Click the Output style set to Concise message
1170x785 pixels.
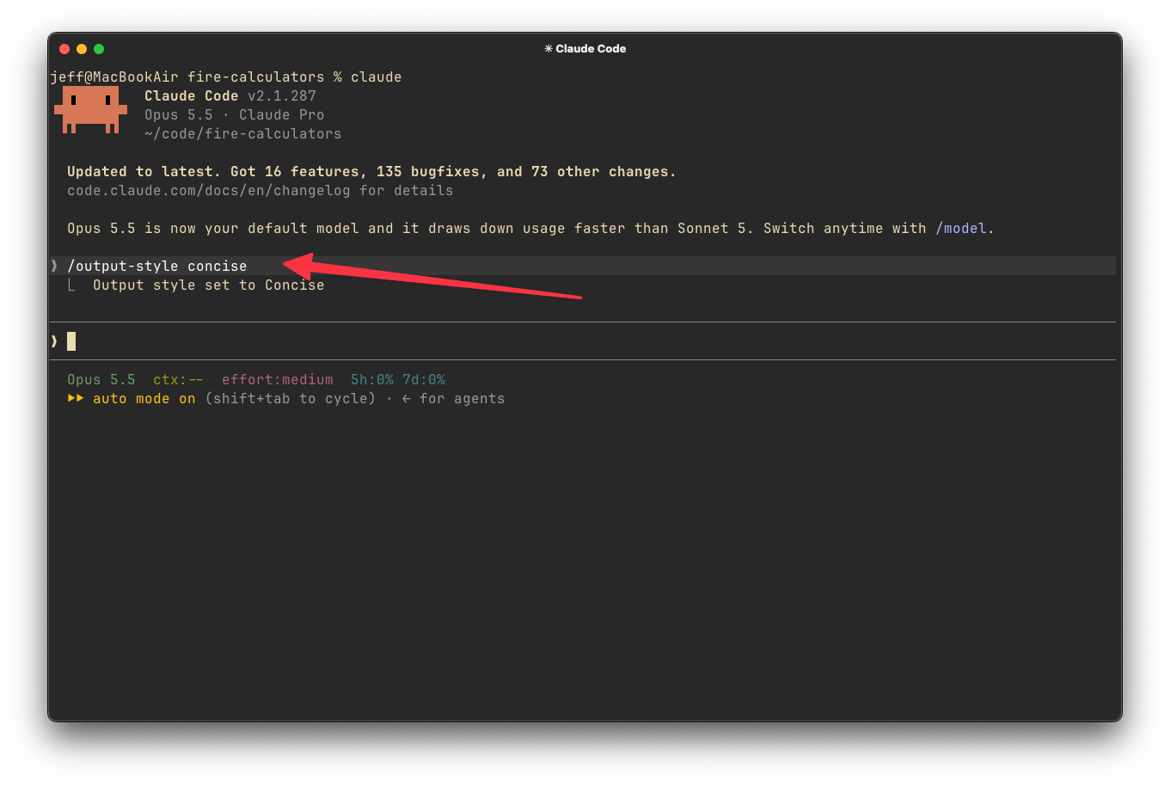point(209,285)
